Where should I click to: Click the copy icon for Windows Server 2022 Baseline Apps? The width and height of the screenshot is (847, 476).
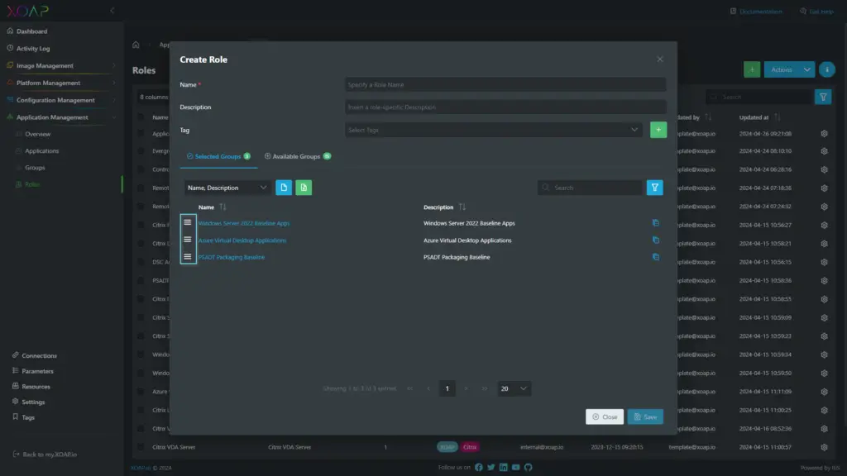pos(656,223)
